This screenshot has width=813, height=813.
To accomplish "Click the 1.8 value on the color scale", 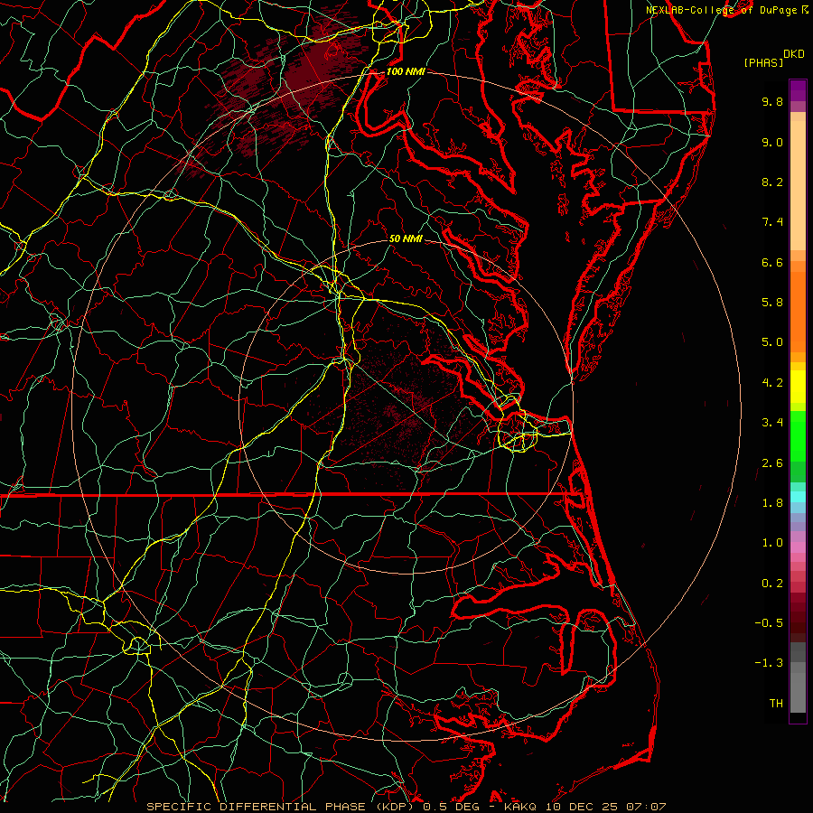I will [772, 503].
